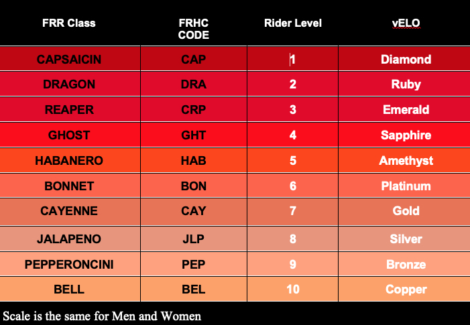Screen dimensions: 470x325
Task: Place cursor in Rider Level 1 cell
Action: [x=293, y=59]
